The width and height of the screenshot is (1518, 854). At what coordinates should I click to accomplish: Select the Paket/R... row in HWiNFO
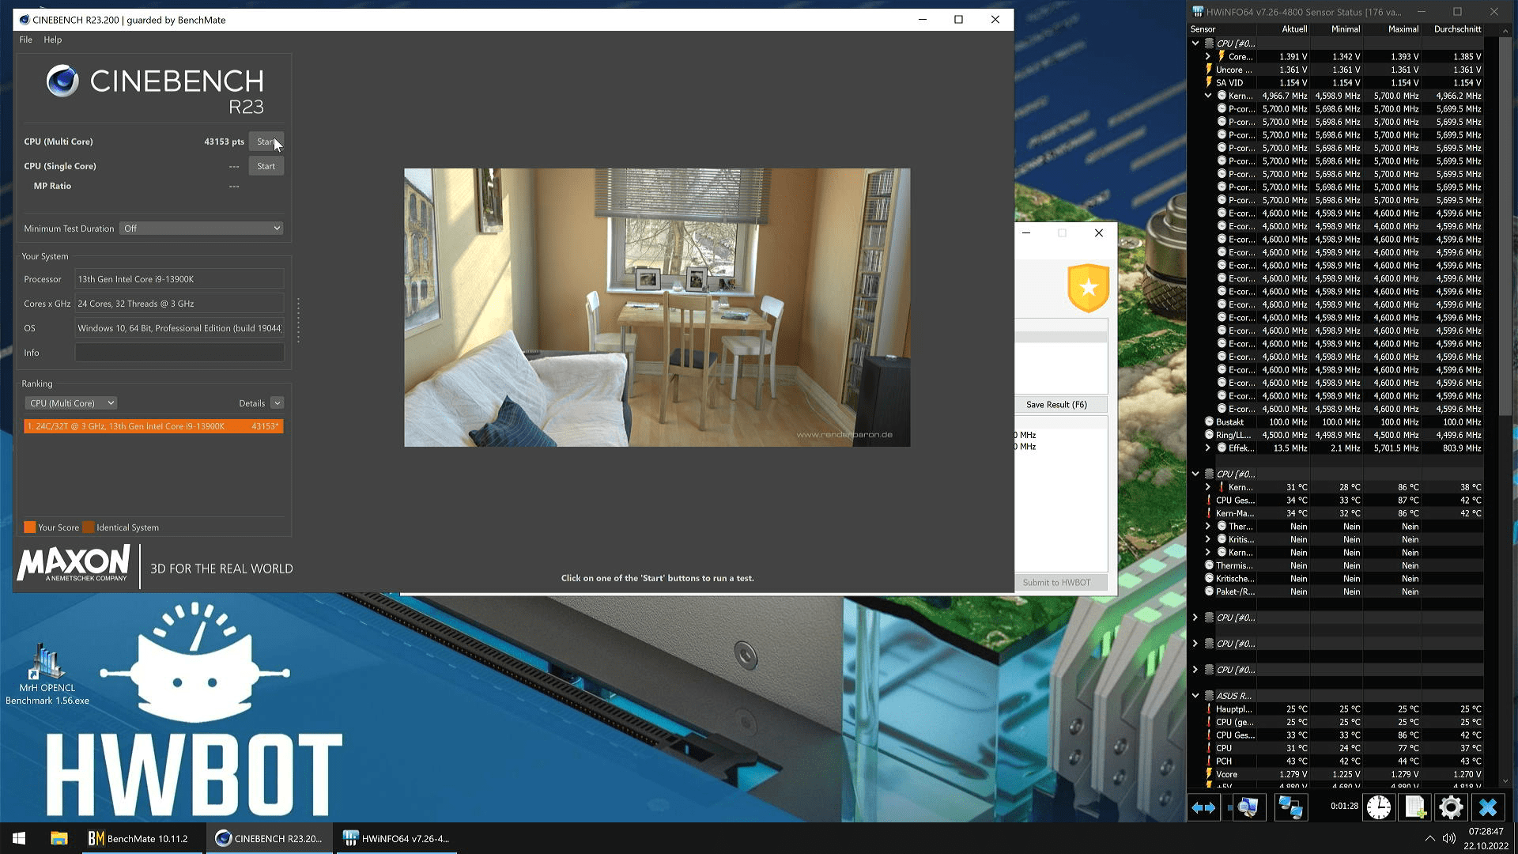click(x=1336, y=591)
